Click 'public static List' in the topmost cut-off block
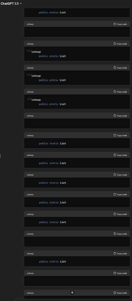Viewport: 132px width, 301px height. [52, 12]
